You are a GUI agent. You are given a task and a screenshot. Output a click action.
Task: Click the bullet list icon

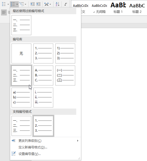click(x=4, y=4)
